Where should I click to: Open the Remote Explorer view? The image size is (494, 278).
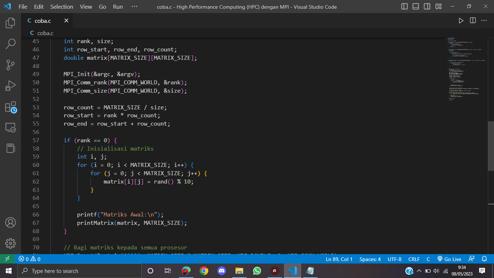tap(10, 128)
